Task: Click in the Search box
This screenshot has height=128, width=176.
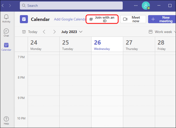Action: pos(71,5)
